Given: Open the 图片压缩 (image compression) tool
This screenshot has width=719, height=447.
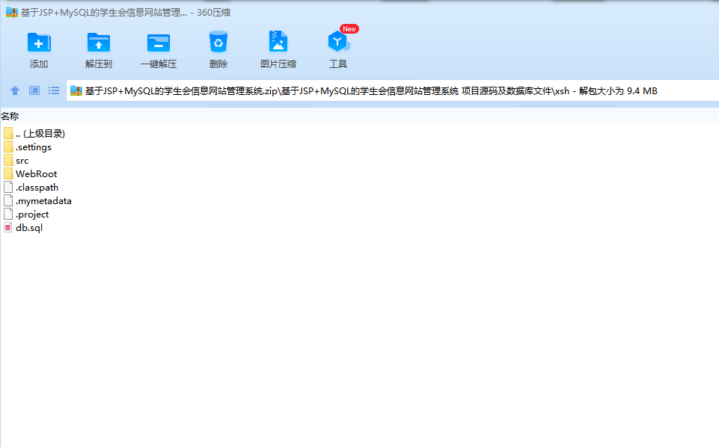Looking at the screenshot, I should tap(278, 42).
